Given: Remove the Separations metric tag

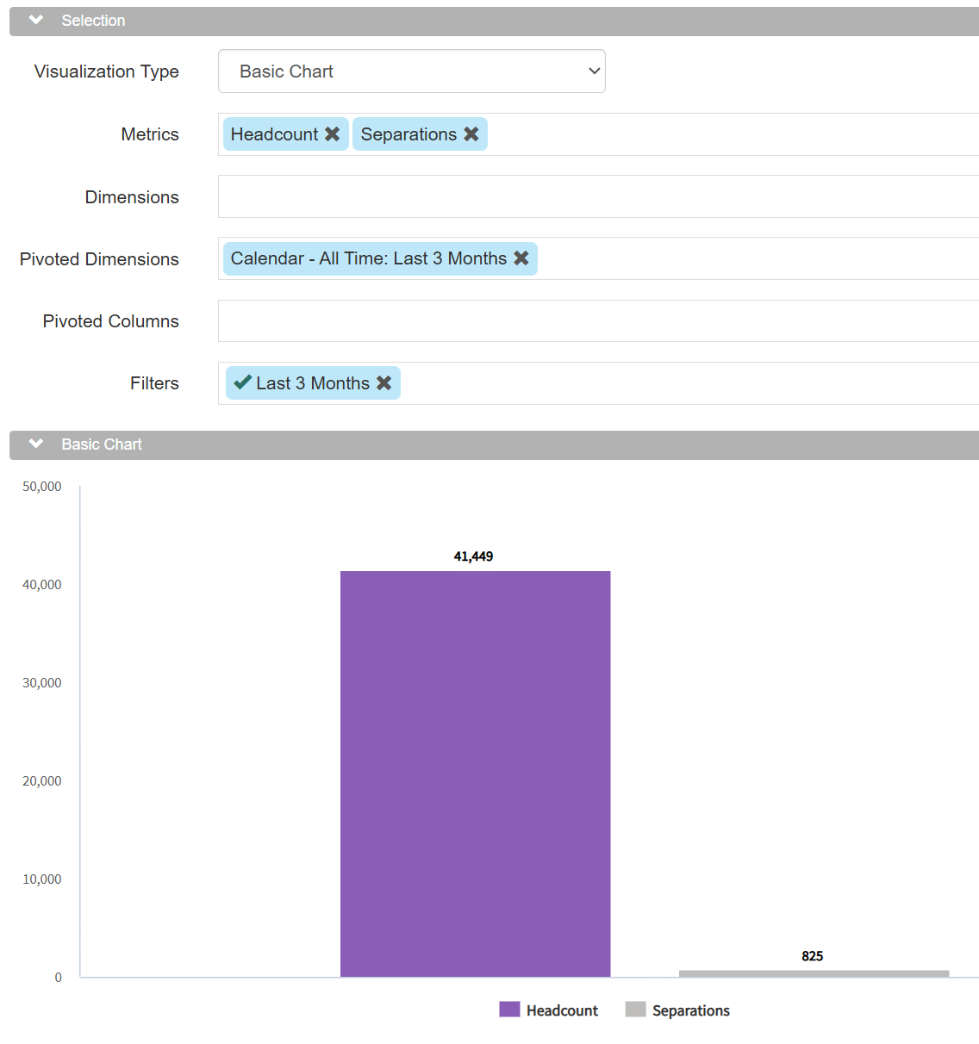Looking at the screenshot, I should coord(471,134).
